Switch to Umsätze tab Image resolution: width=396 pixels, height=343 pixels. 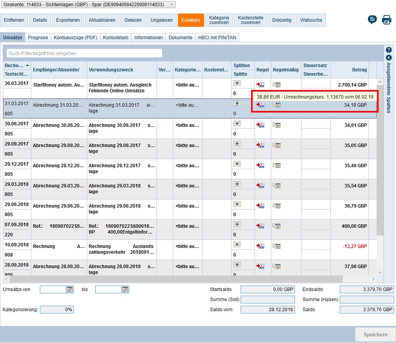[13, 37]
